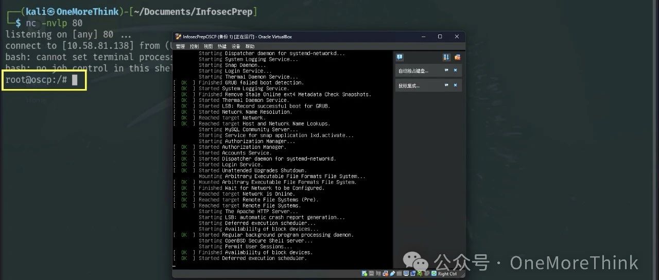Toggle notification sort order icon

click(x=446, y=57)
